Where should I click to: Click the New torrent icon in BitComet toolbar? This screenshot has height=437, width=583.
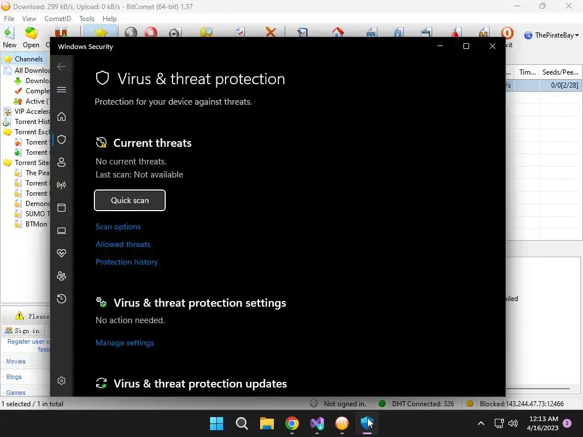[9, 37]
